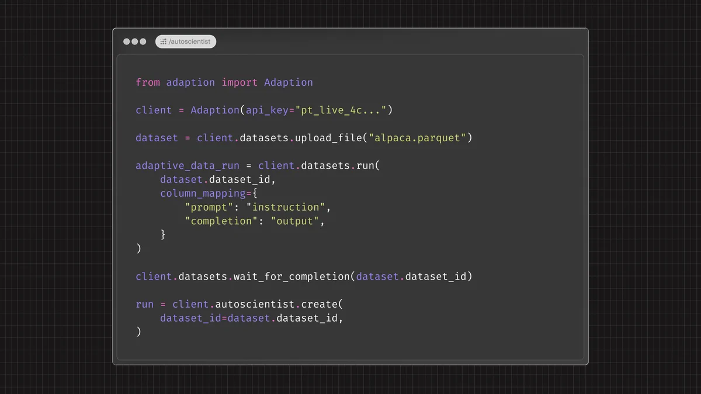Click the "api_key" parameter name

coord(267,110)
